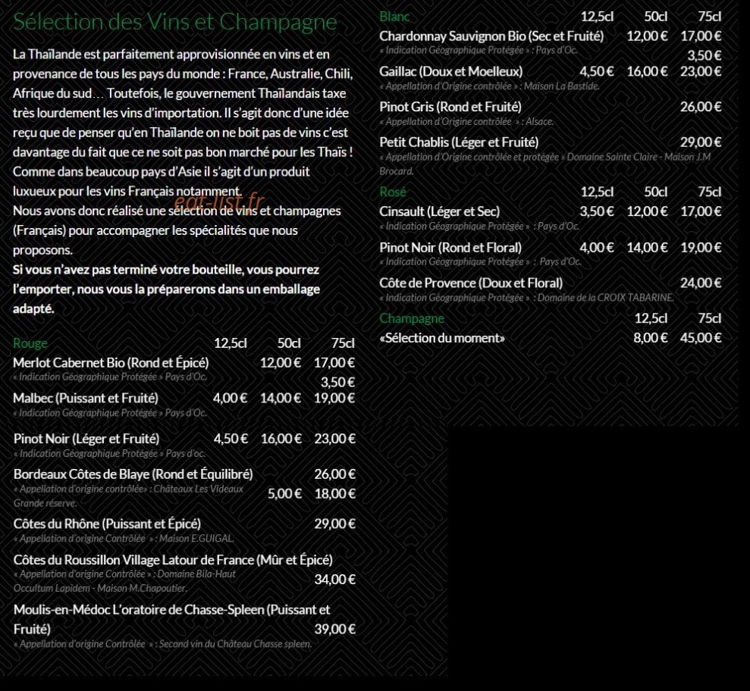
Task: Click 'Chardonnay Sauvignon Bio (Sec et Fruité)'
Action: (491, 36)
